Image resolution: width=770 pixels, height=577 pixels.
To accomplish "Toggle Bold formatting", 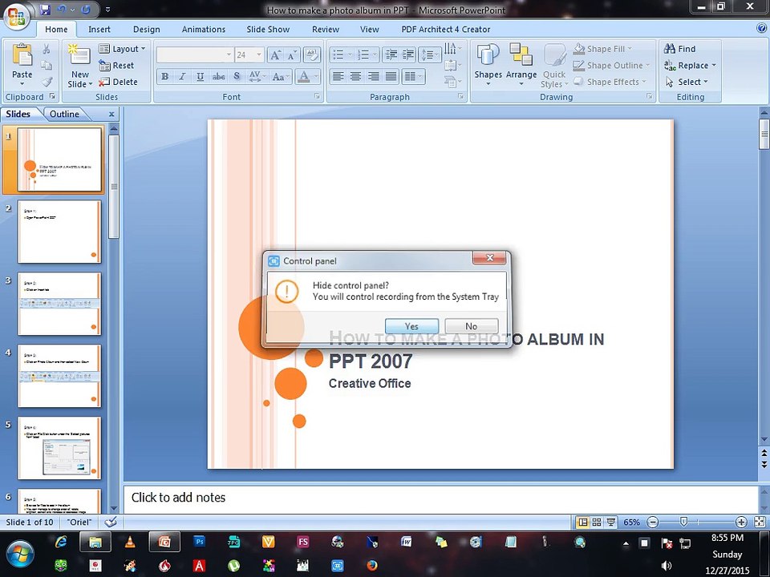I will tap(165, 77).
